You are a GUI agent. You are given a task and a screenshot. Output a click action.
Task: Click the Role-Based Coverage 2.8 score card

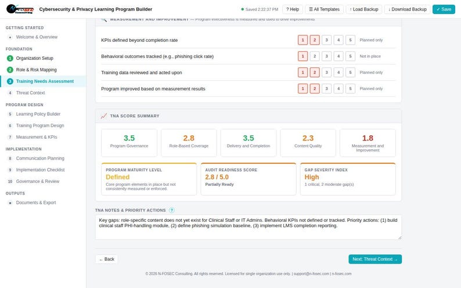pos(189,143)
